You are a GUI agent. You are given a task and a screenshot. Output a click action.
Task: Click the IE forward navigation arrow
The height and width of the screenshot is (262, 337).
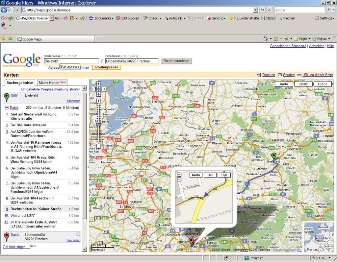click(12, 10)
